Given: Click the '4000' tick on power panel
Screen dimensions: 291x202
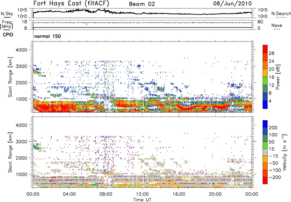Looking at the screenshot, I should [21, 50].
